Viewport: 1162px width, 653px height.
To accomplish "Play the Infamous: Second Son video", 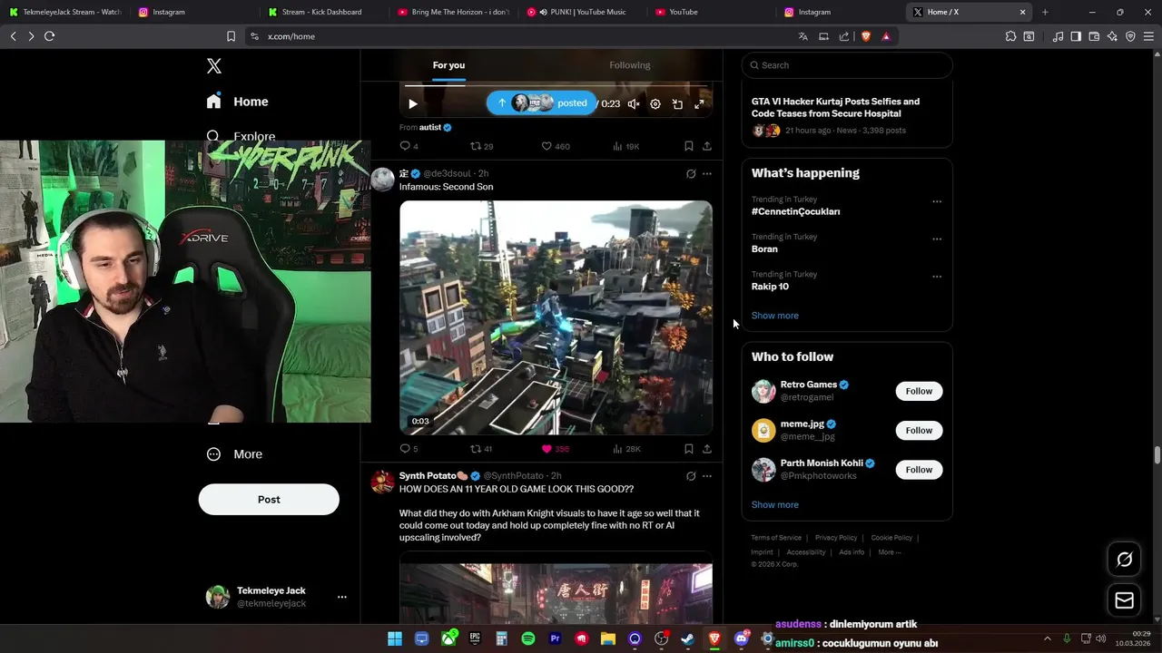I will click(x=556, y=317).
